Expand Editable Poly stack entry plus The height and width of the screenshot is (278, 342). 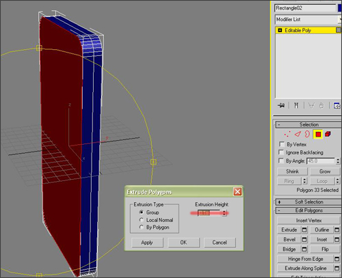[280, 30]
